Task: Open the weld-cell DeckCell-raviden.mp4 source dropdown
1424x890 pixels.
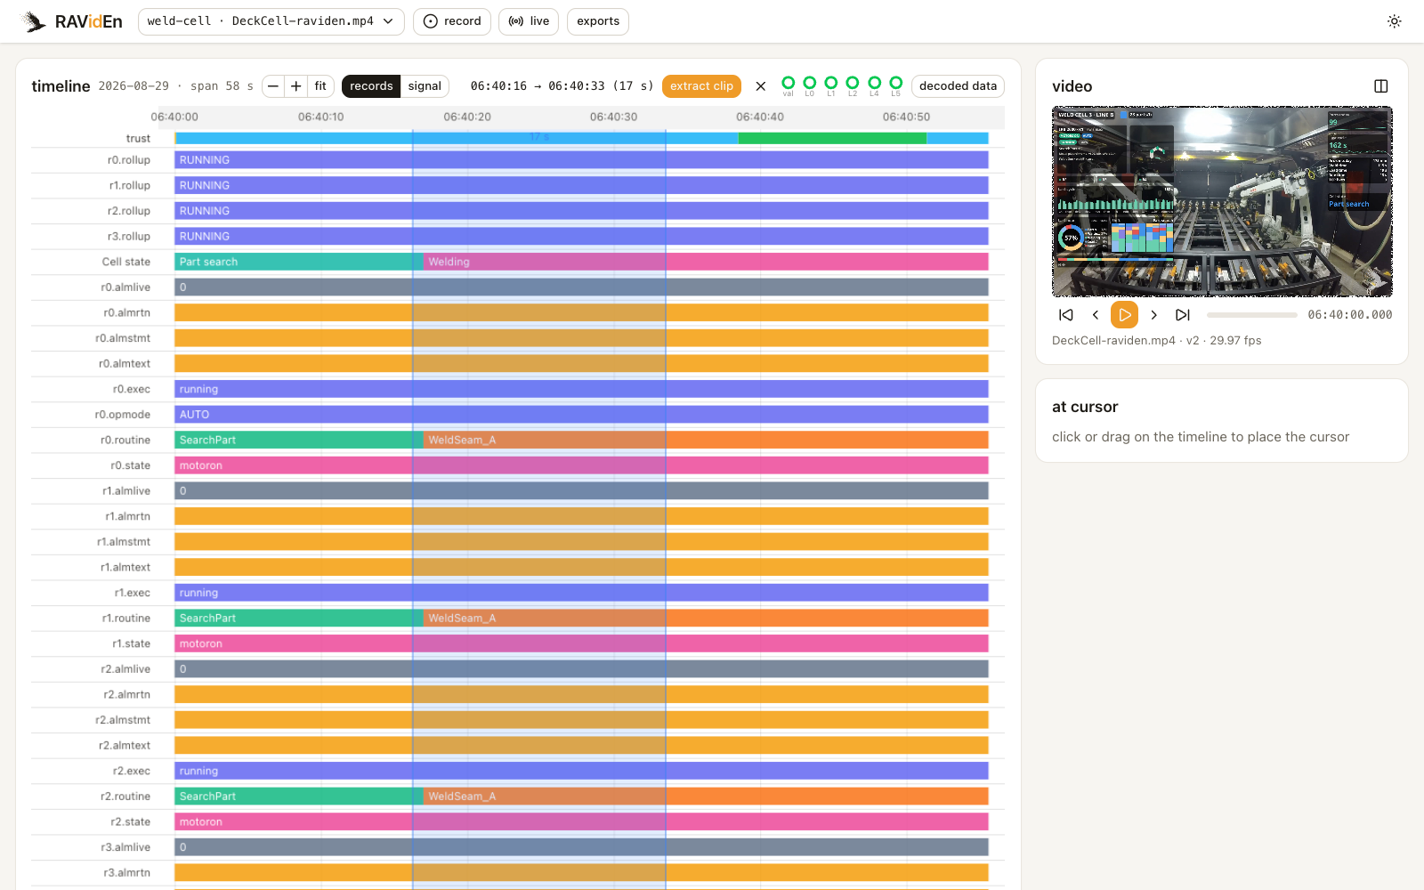Action: tap(271, 21)
